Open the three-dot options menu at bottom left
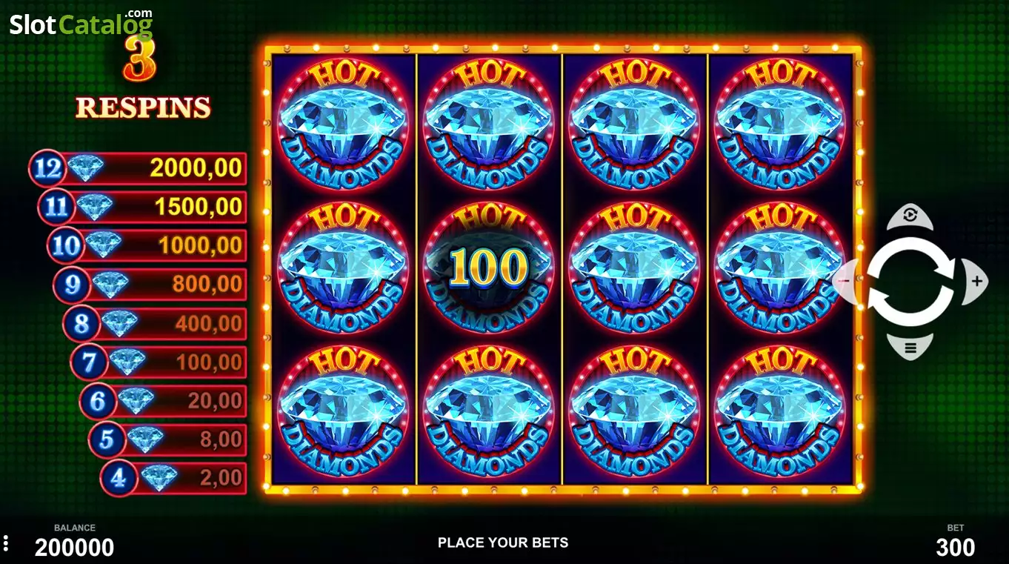The width and height of the screenshot is (1009, 564). (x=5, y=543)
